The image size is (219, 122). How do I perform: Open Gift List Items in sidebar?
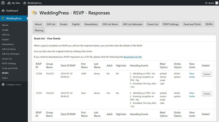tap(9, 49)
